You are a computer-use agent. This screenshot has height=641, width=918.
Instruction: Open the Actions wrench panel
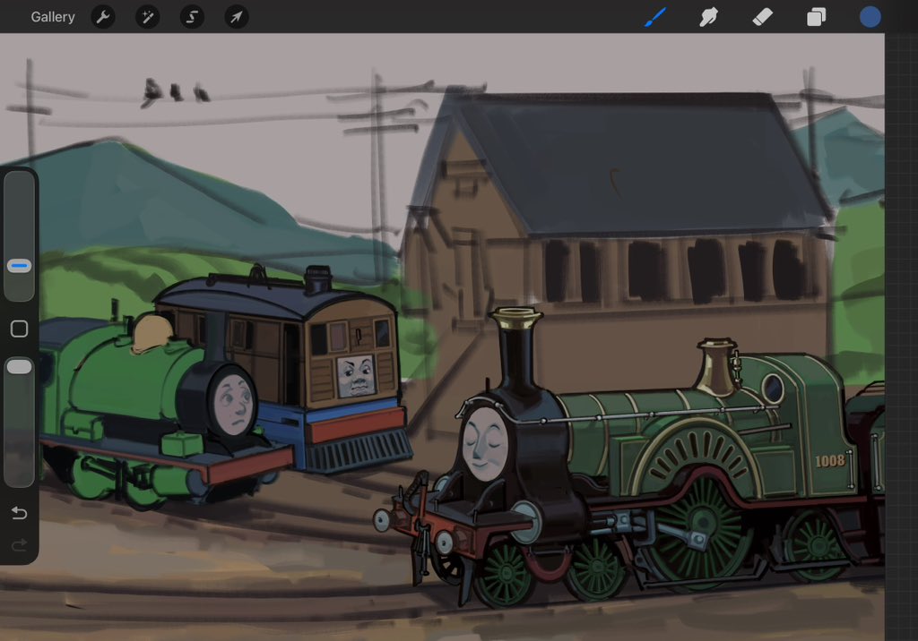tap(102, 16)
